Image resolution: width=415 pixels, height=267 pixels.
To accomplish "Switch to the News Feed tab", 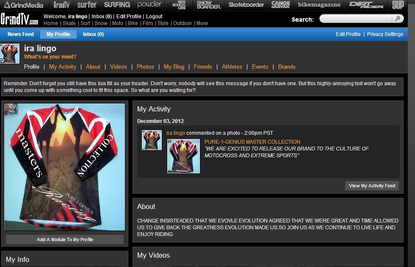I will pyautogui.click(x=21, y=34).
